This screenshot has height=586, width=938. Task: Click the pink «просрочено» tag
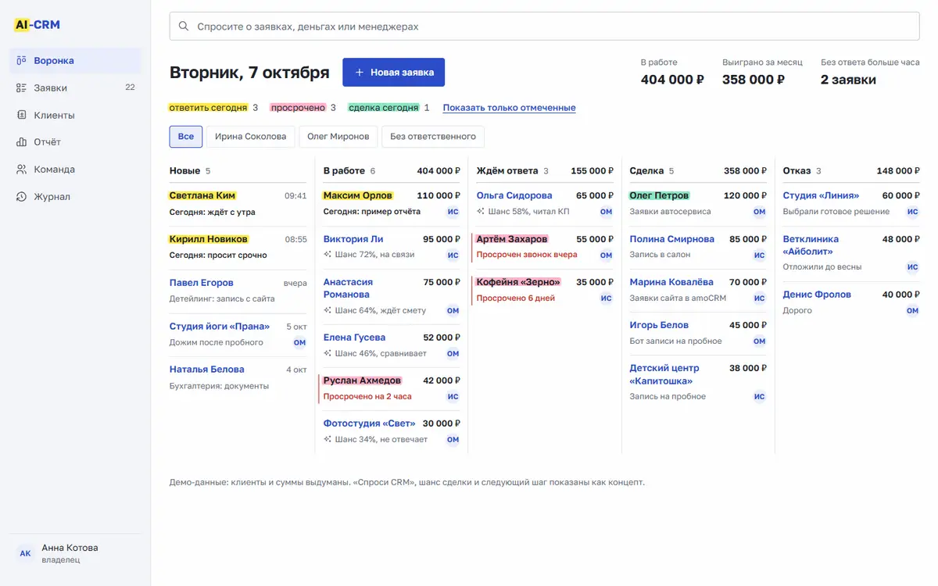pos(298,108)
